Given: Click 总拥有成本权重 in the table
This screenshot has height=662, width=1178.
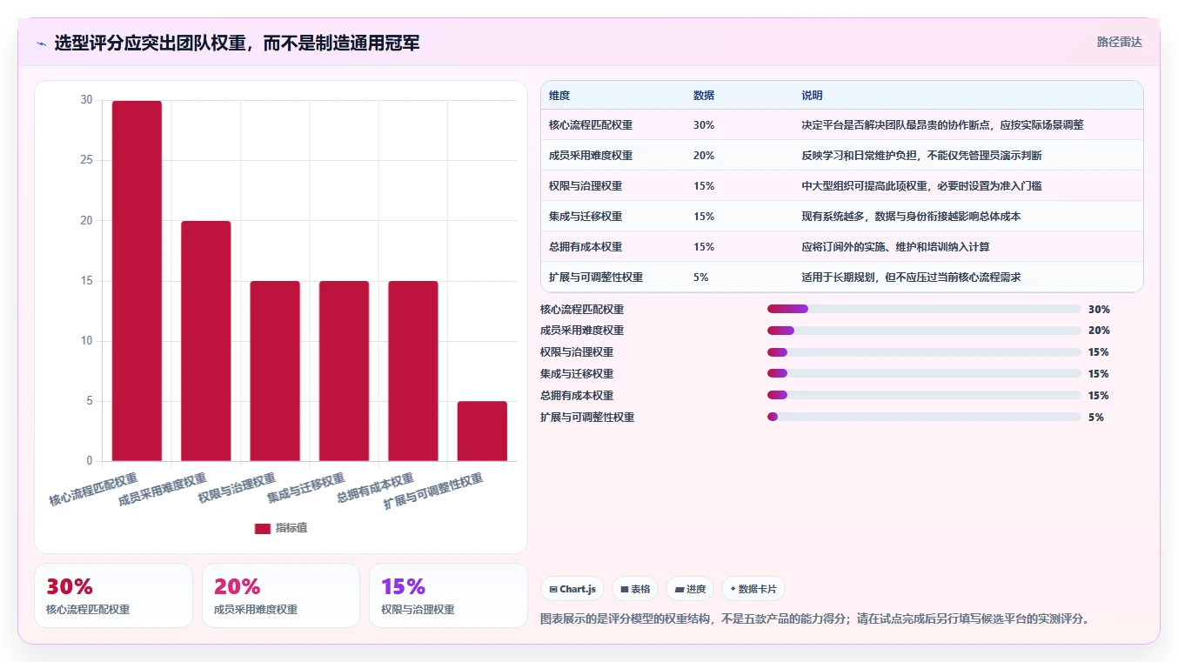Looking at the screenshot, I should 586,247.
